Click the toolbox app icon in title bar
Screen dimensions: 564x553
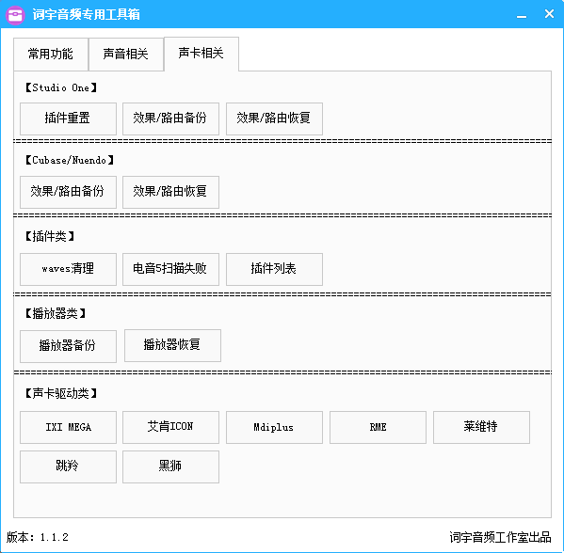15,15
